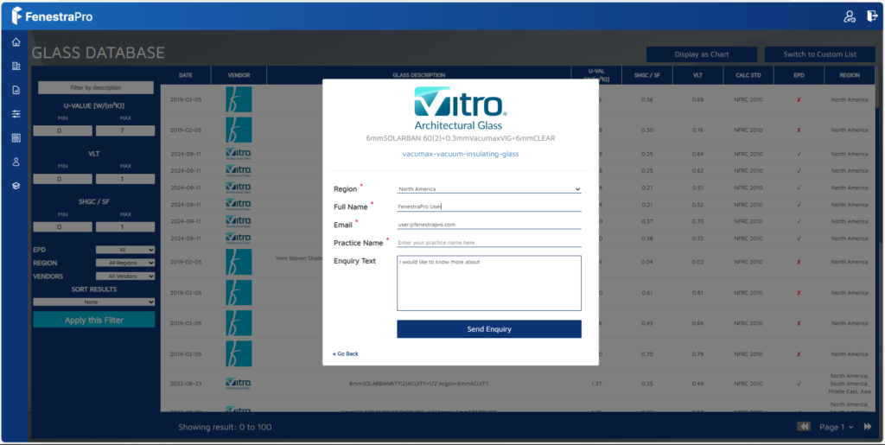Click the VLT column header in the table

[697, 75]
